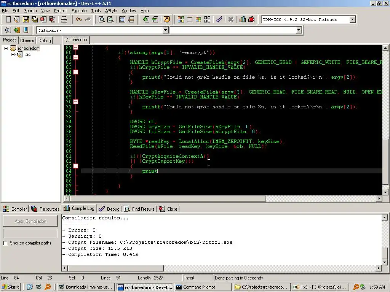Click the Undo arrow icon
390x292 pixels.
pos(79,19)
